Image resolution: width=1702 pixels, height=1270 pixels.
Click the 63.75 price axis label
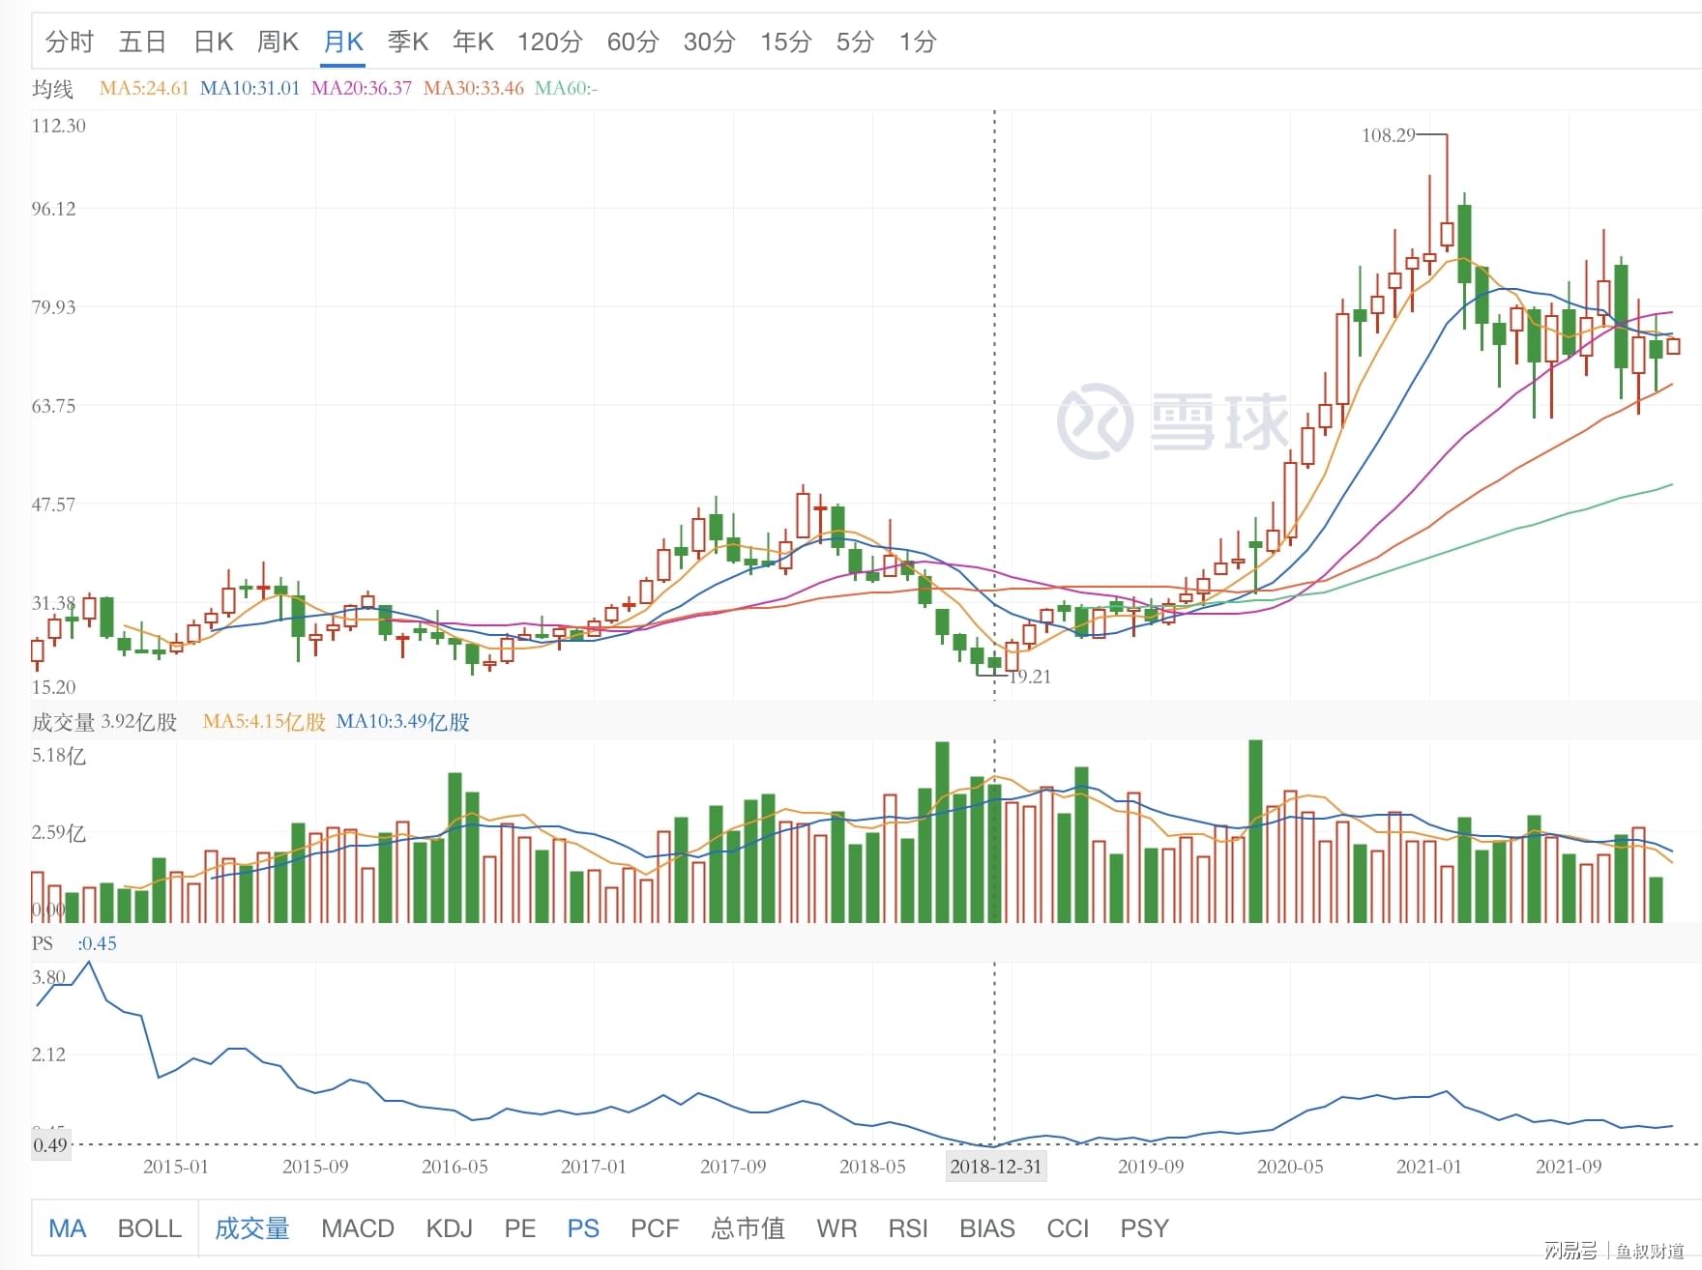(53, 406)
